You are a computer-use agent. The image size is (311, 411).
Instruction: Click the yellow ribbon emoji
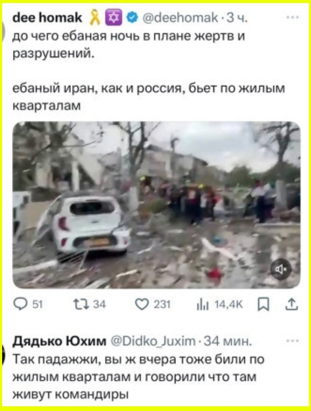(95, 18)
